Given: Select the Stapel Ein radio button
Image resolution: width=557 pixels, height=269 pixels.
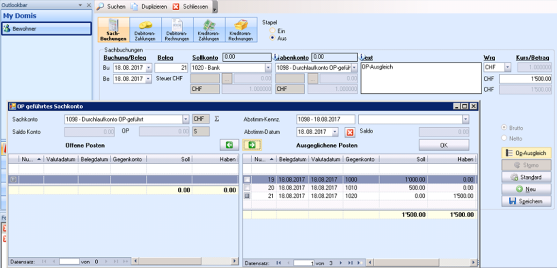Looking at the screenshot, I should click(x=273, y=31).
